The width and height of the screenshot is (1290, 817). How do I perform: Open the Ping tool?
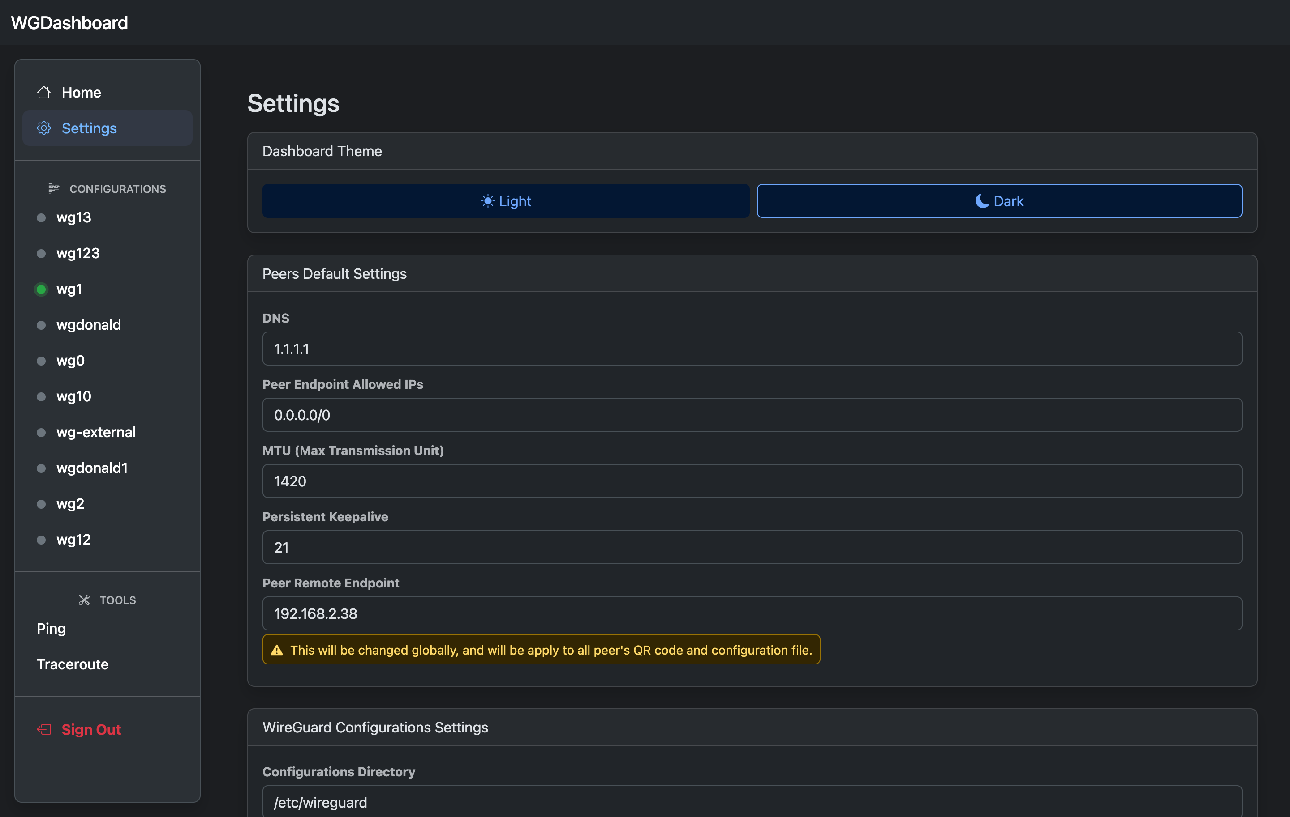[107, 629]
